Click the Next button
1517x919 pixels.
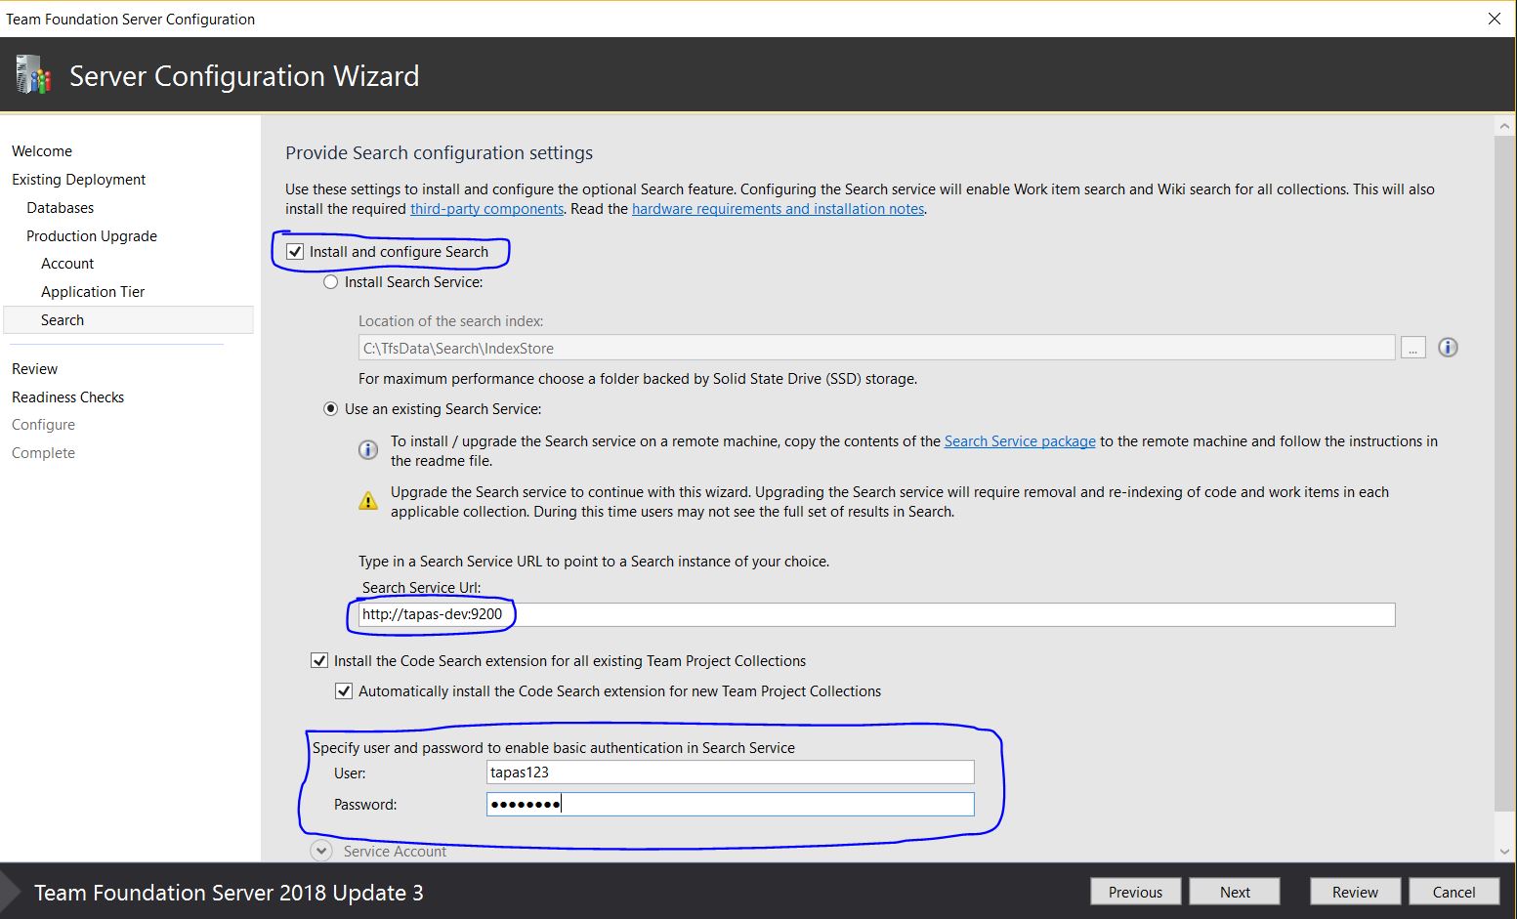[1234, 891]
